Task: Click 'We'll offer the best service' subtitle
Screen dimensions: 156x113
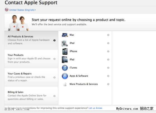Action: 59,24
